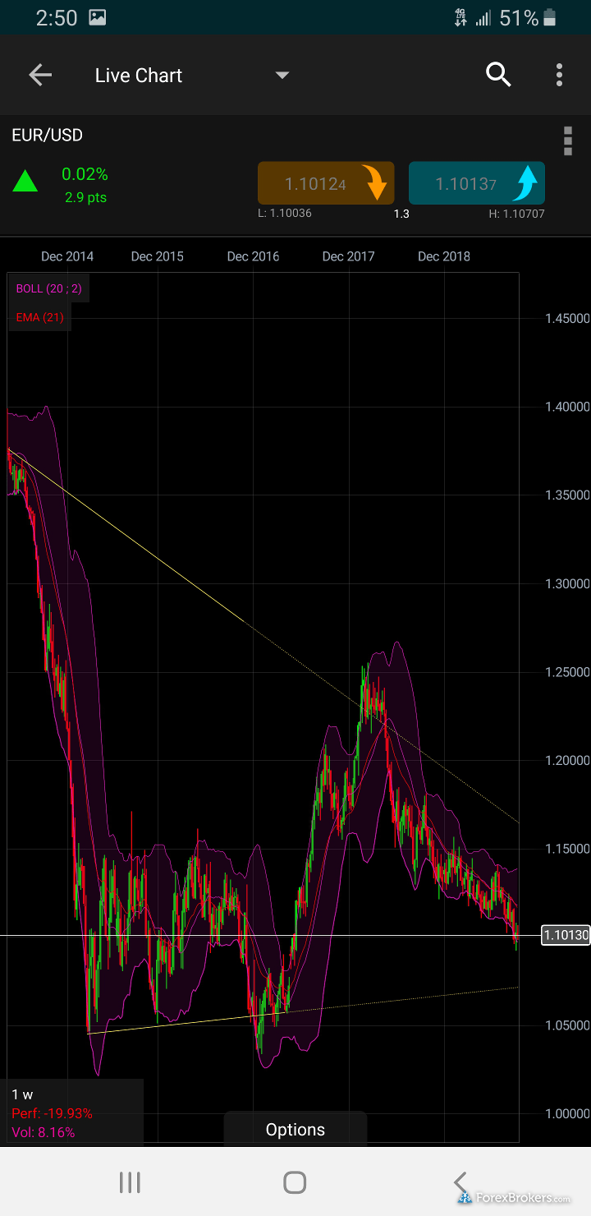Screen dimensions: 591x1216
Task: Tap the back arrow in header
Action: 40,76
